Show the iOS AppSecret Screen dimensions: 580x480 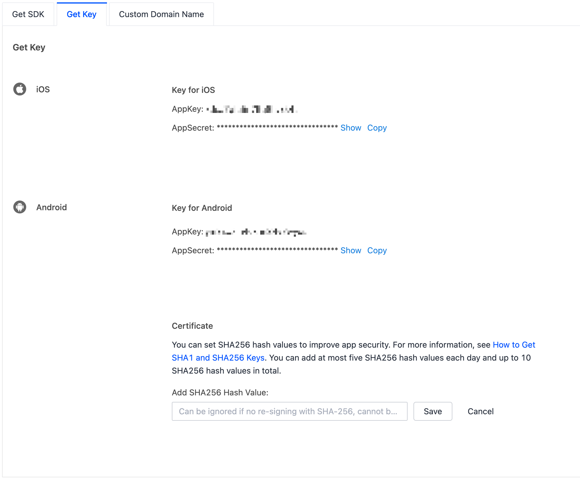coord(351,128)
